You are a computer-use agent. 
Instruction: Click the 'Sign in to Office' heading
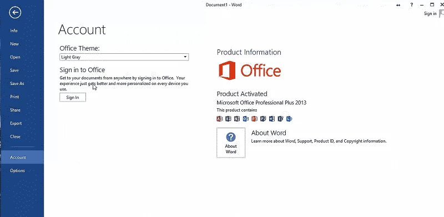(x=82, y=70)
